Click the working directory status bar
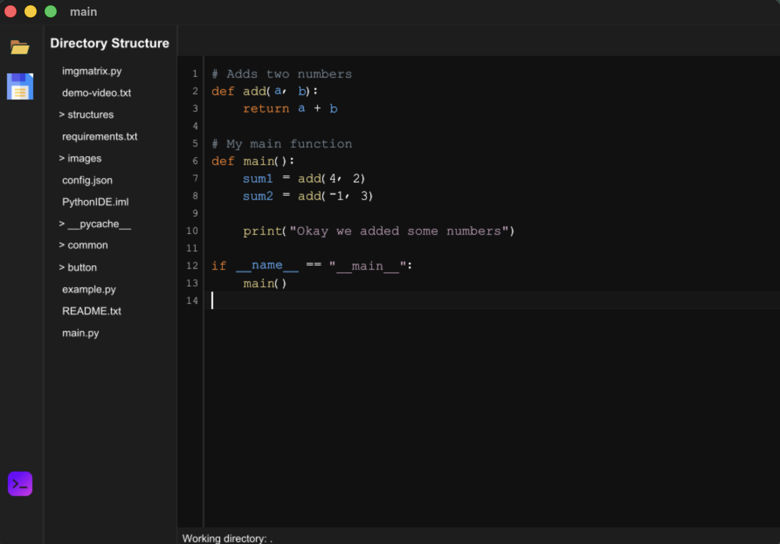The width and height of the screenshot is (780, 544). tap(227, 538)
